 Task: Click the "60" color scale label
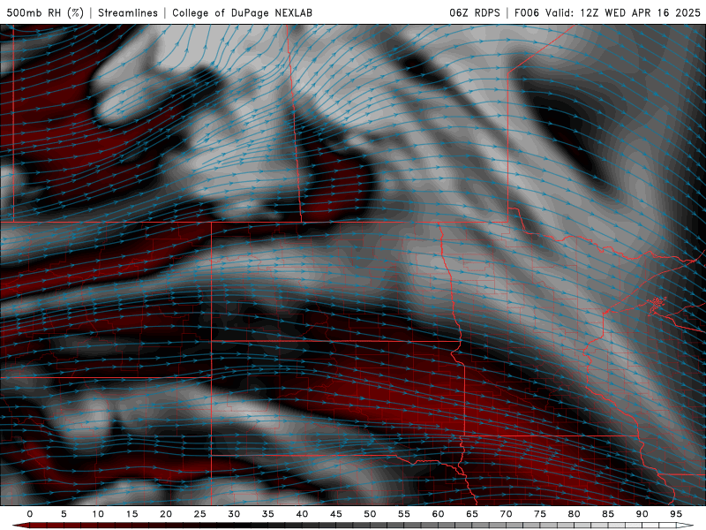pyautogui.click(x=438, y=514)
